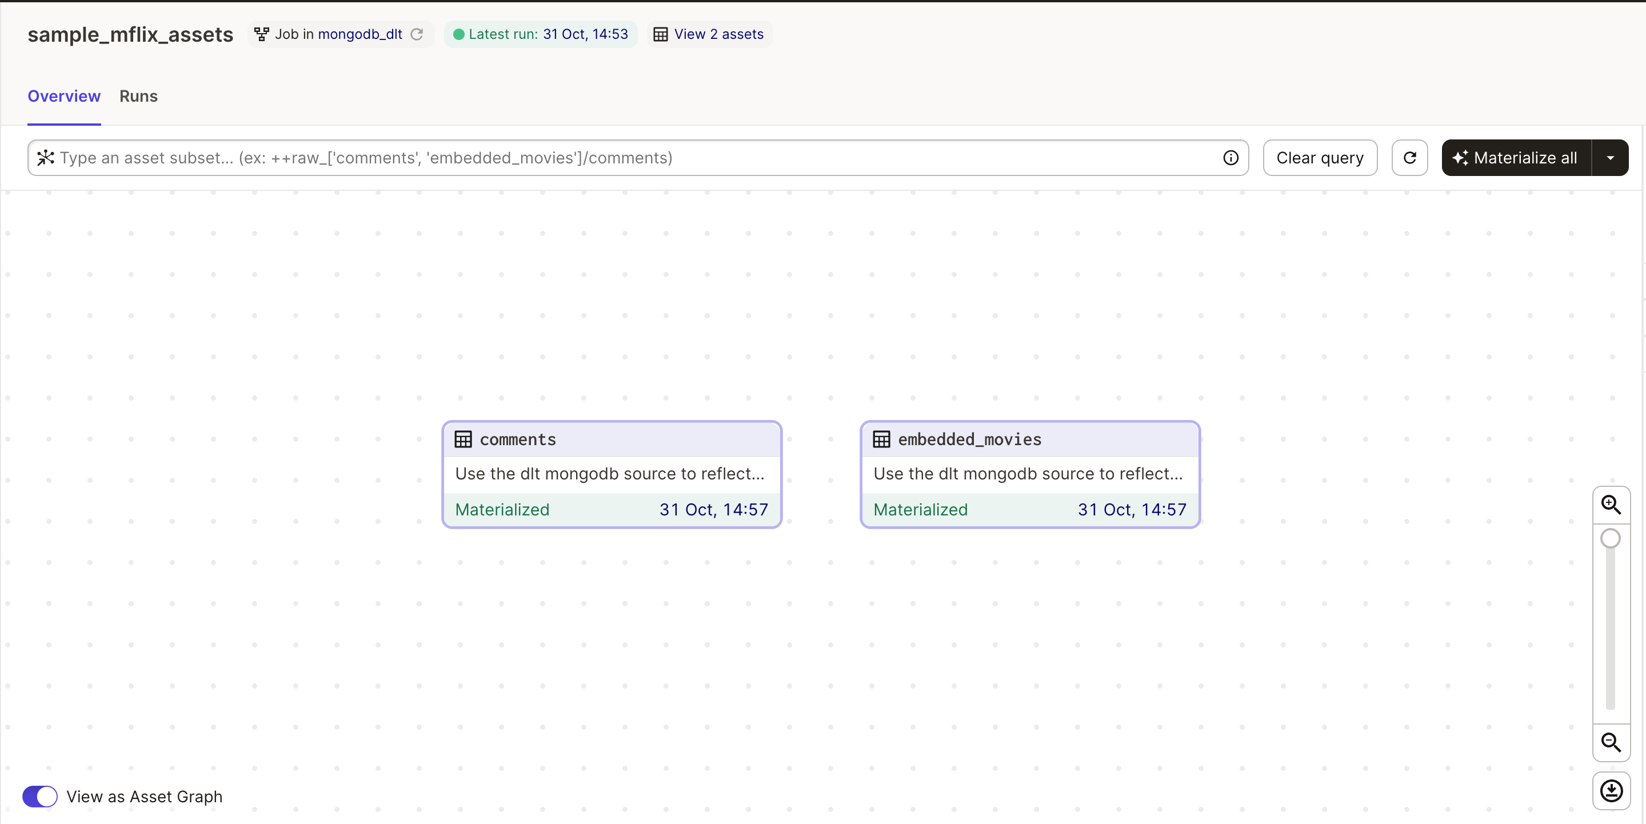Reload the asset graph with the refresh button
Screen dimensions: 1646x824
coord(1409,158)
